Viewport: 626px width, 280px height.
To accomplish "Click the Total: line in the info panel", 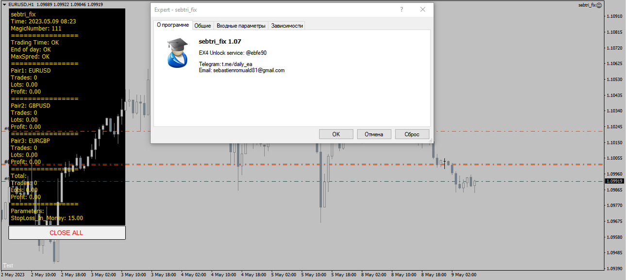I will (x=19, y=176).
